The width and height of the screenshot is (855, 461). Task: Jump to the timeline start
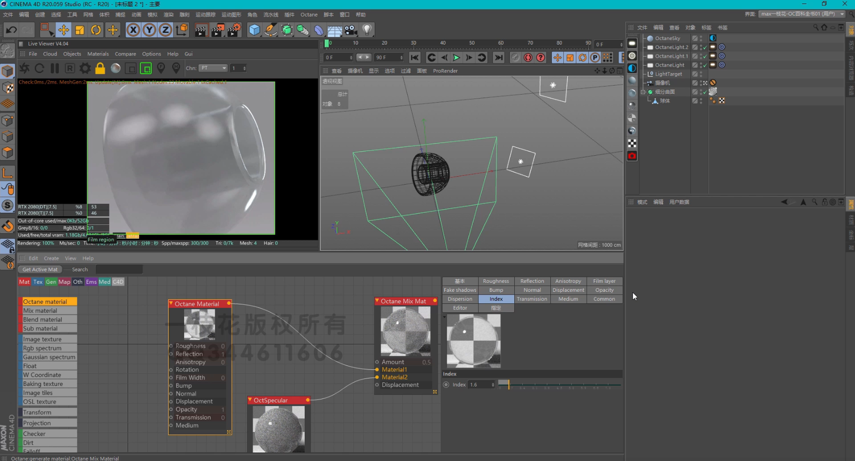pos(414,58)
